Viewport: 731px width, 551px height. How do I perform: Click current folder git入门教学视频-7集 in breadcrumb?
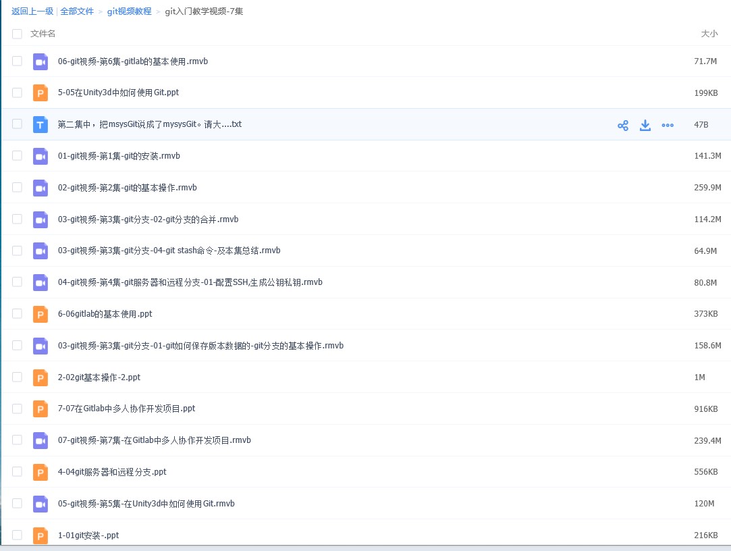pyautogui.click(x=205, y=11)
